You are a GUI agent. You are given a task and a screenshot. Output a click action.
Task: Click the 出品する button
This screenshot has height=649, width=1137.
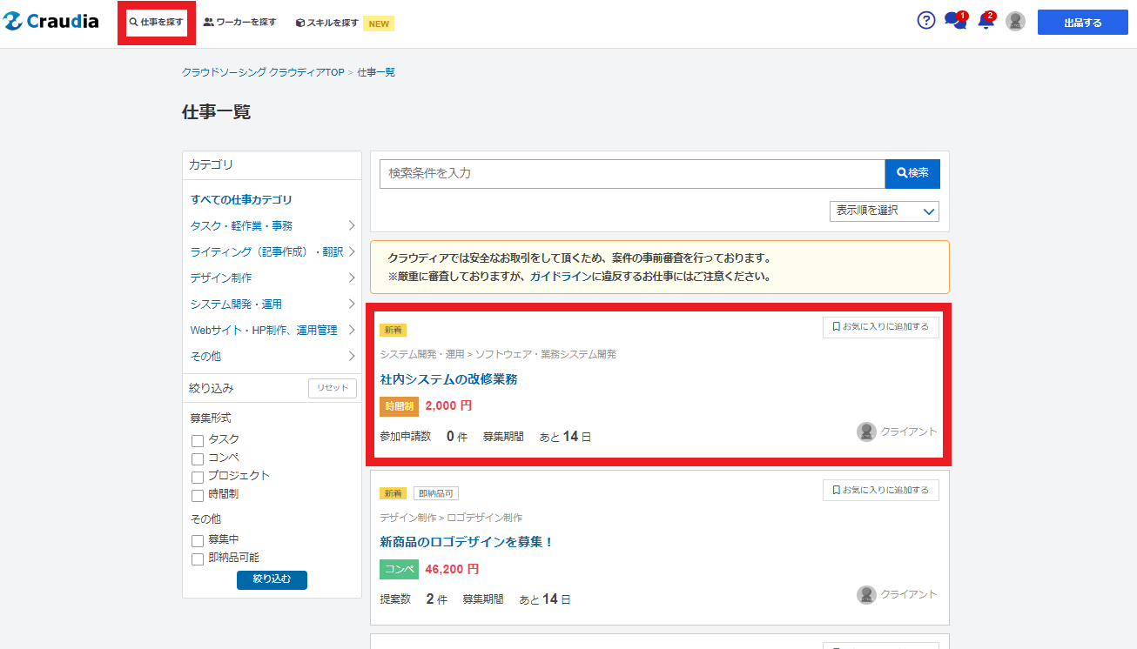[1082, 23]
